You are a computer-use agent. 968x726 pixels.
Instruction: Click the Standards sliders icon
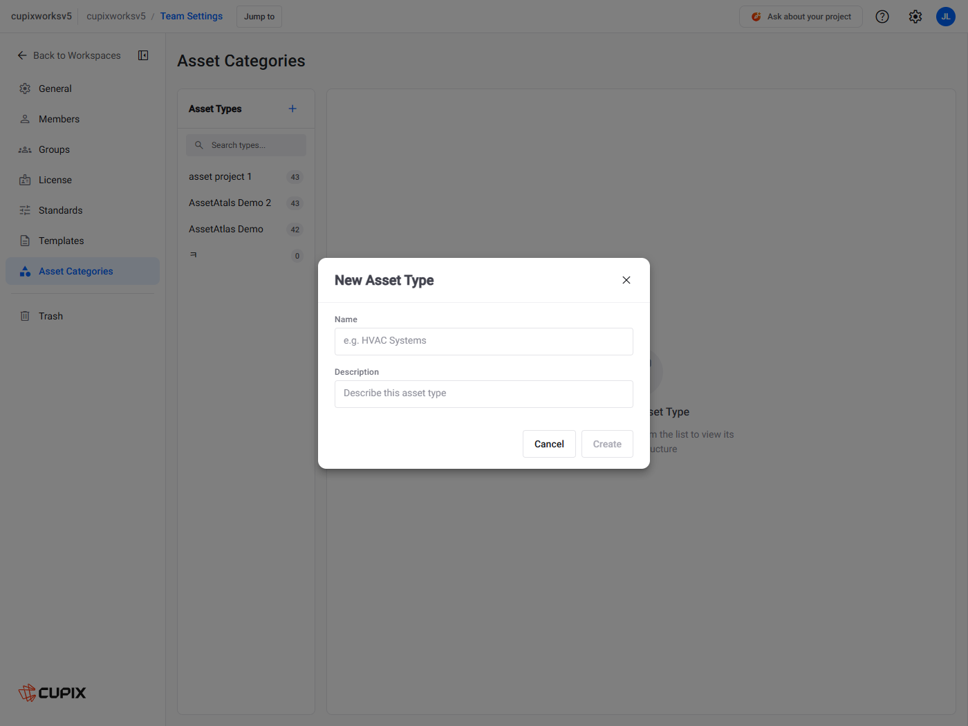(25, 210)
